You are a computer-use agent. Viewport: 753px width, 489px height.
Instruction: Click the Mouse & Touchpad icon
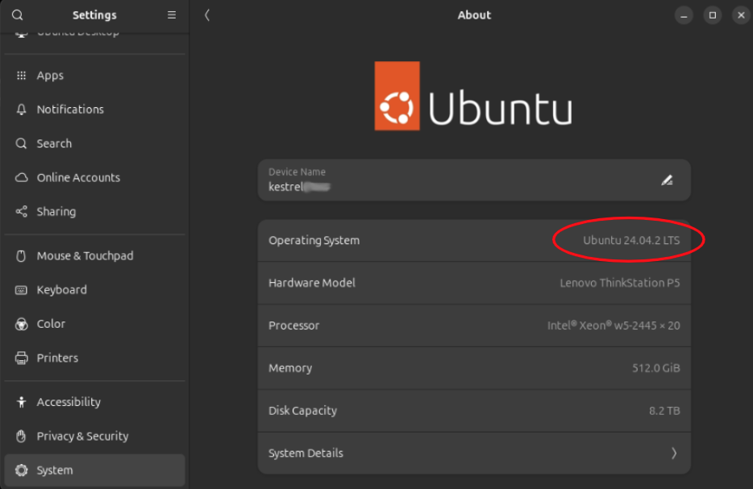[21, 255]
